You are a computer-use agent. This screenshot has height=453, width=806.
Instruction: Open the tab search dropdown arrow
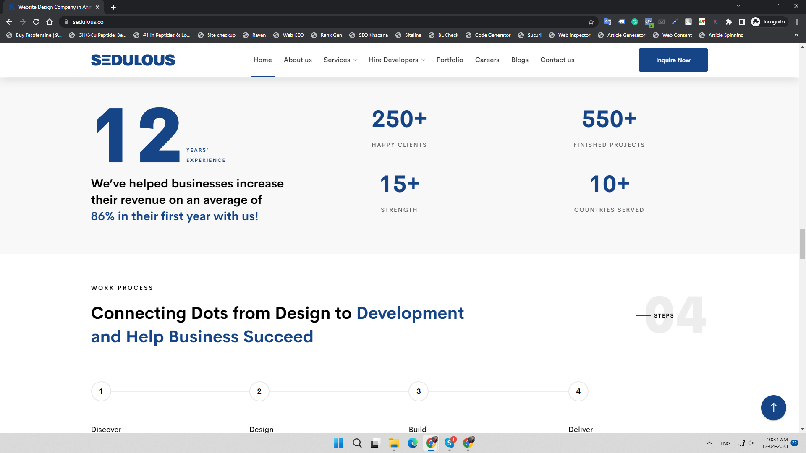[x=738, y=6]
